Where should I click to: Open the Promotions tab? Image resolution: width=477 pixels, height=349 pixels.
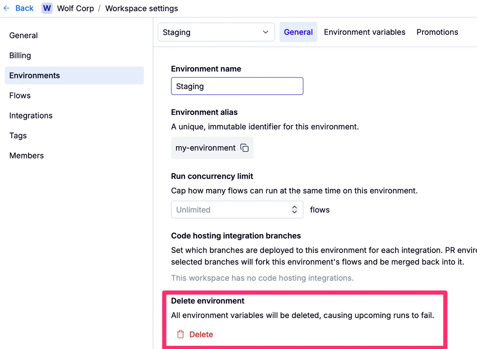[437, 32]
